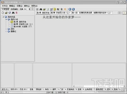
Task: Click the 全 icon in editor toolbar
Action: [62, 9]
